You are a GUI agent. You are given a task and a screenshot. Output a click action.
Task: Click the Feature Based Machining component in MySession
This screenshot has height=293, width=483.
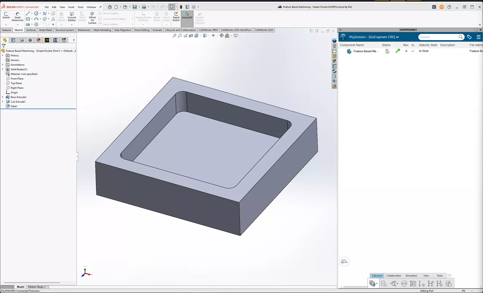coord(365,51)
